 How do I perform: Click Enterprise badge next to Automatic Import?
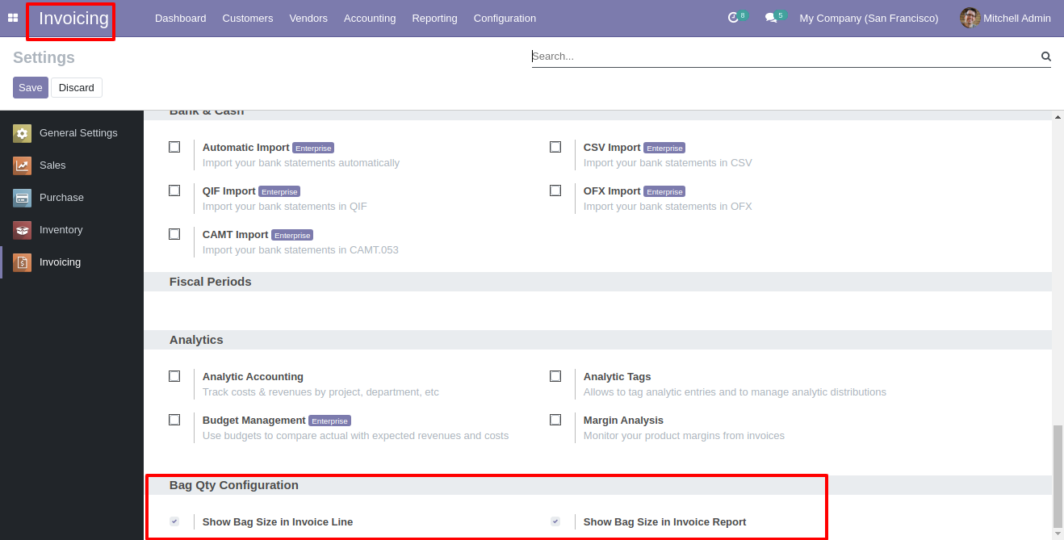tap(313, 149)
